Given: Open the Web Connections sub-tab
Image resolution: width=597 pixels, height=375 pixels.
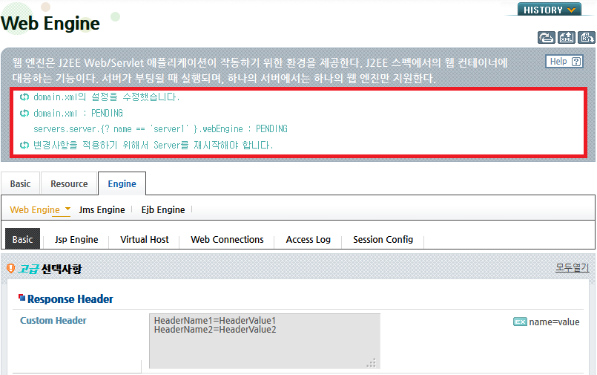Looking at the screenshot, I should point(227,239).
